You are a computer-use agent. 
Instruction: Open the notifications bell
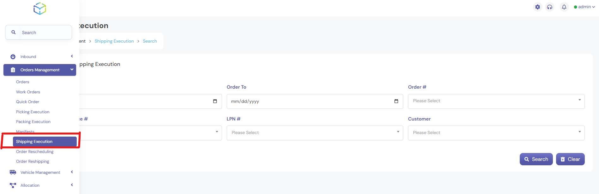pos(564,7)
